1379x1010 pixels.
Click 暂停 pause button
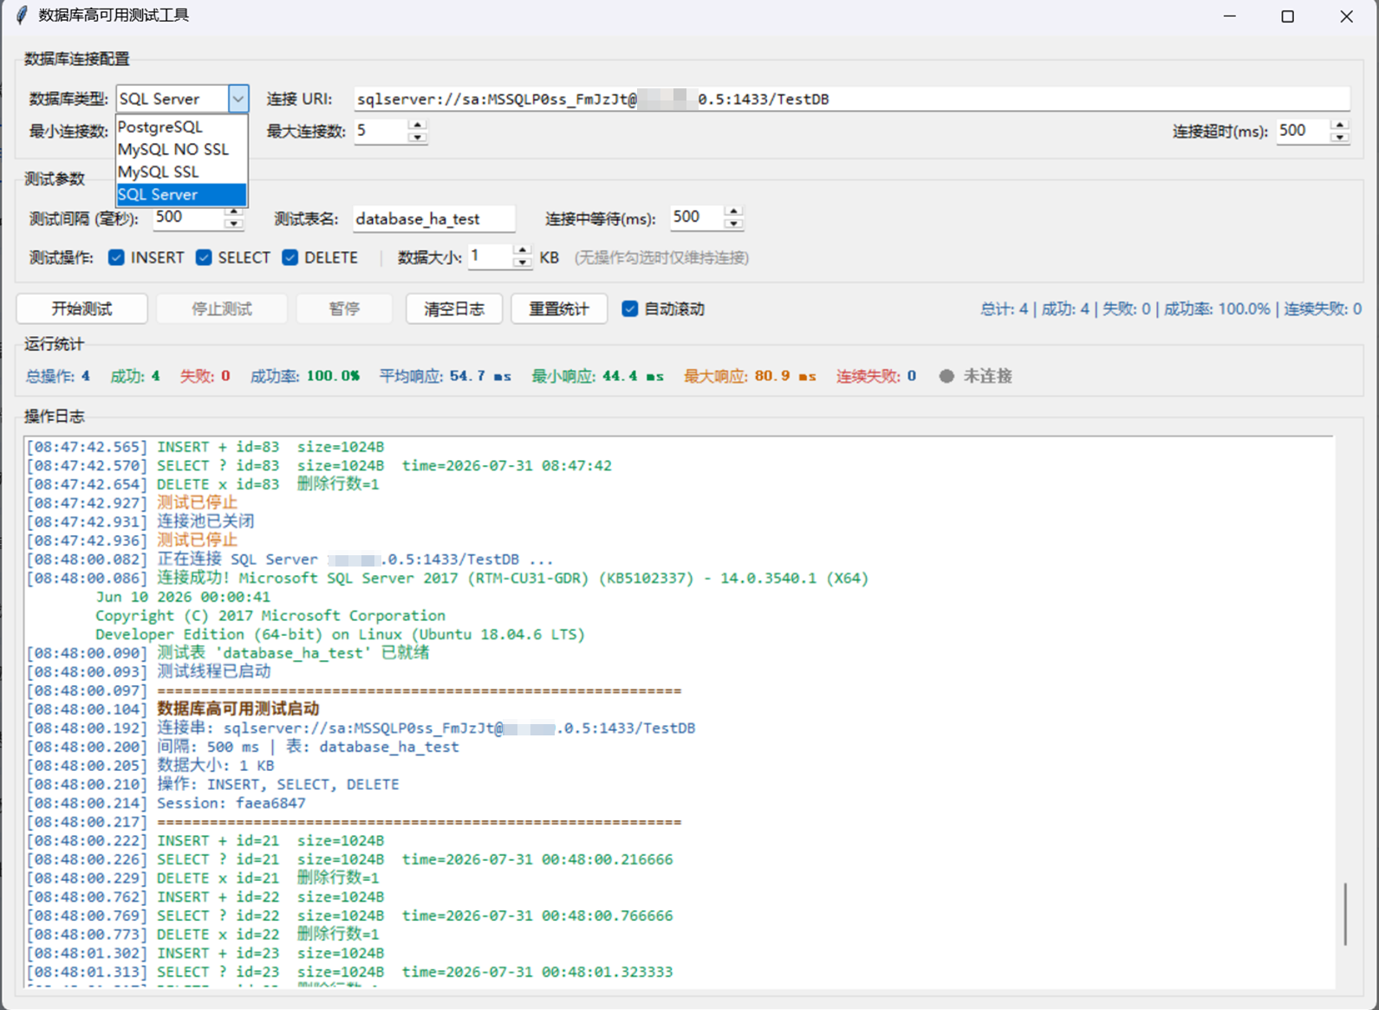[x=344, y=309]
